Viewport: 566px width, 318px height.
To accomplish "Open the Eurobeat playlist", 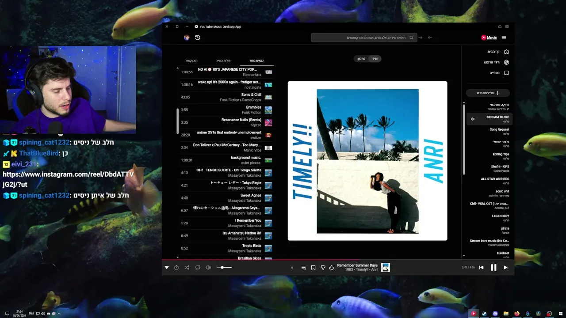I will pos(489,254).
